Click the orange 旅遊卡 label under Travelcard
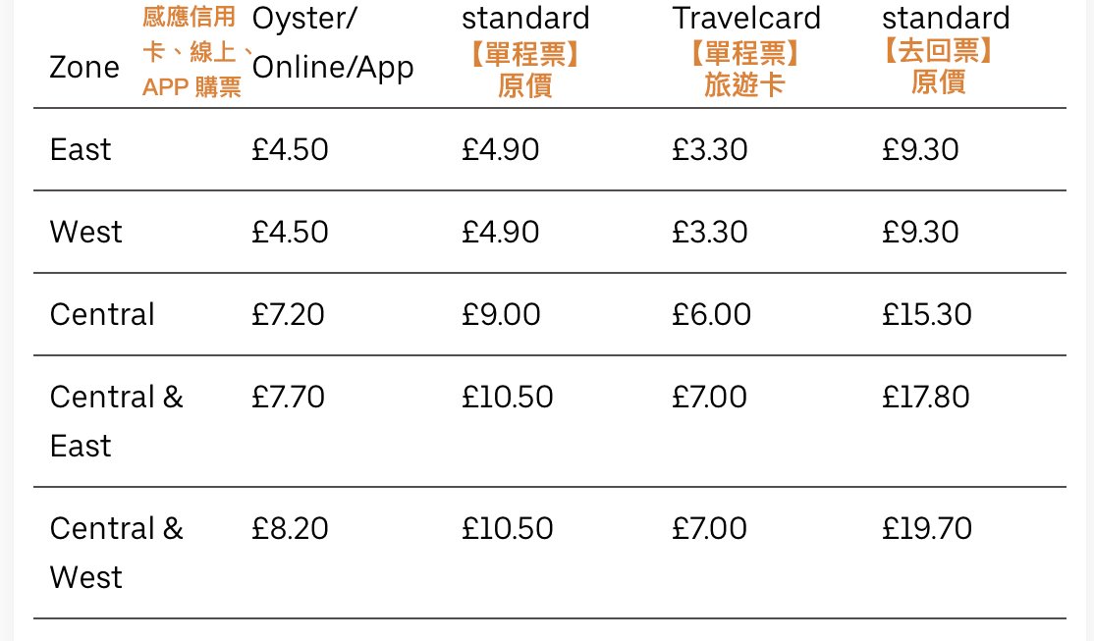Screen dimensions: 1094x641 point(744,84)
